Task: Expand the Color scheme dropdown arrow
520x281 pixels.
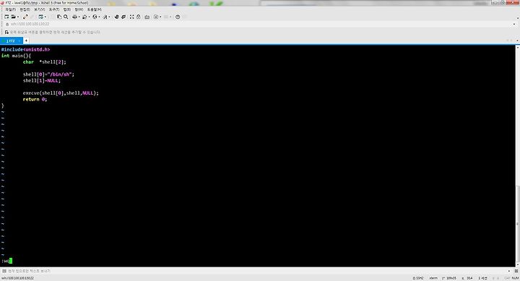Action: coord(89,17)
